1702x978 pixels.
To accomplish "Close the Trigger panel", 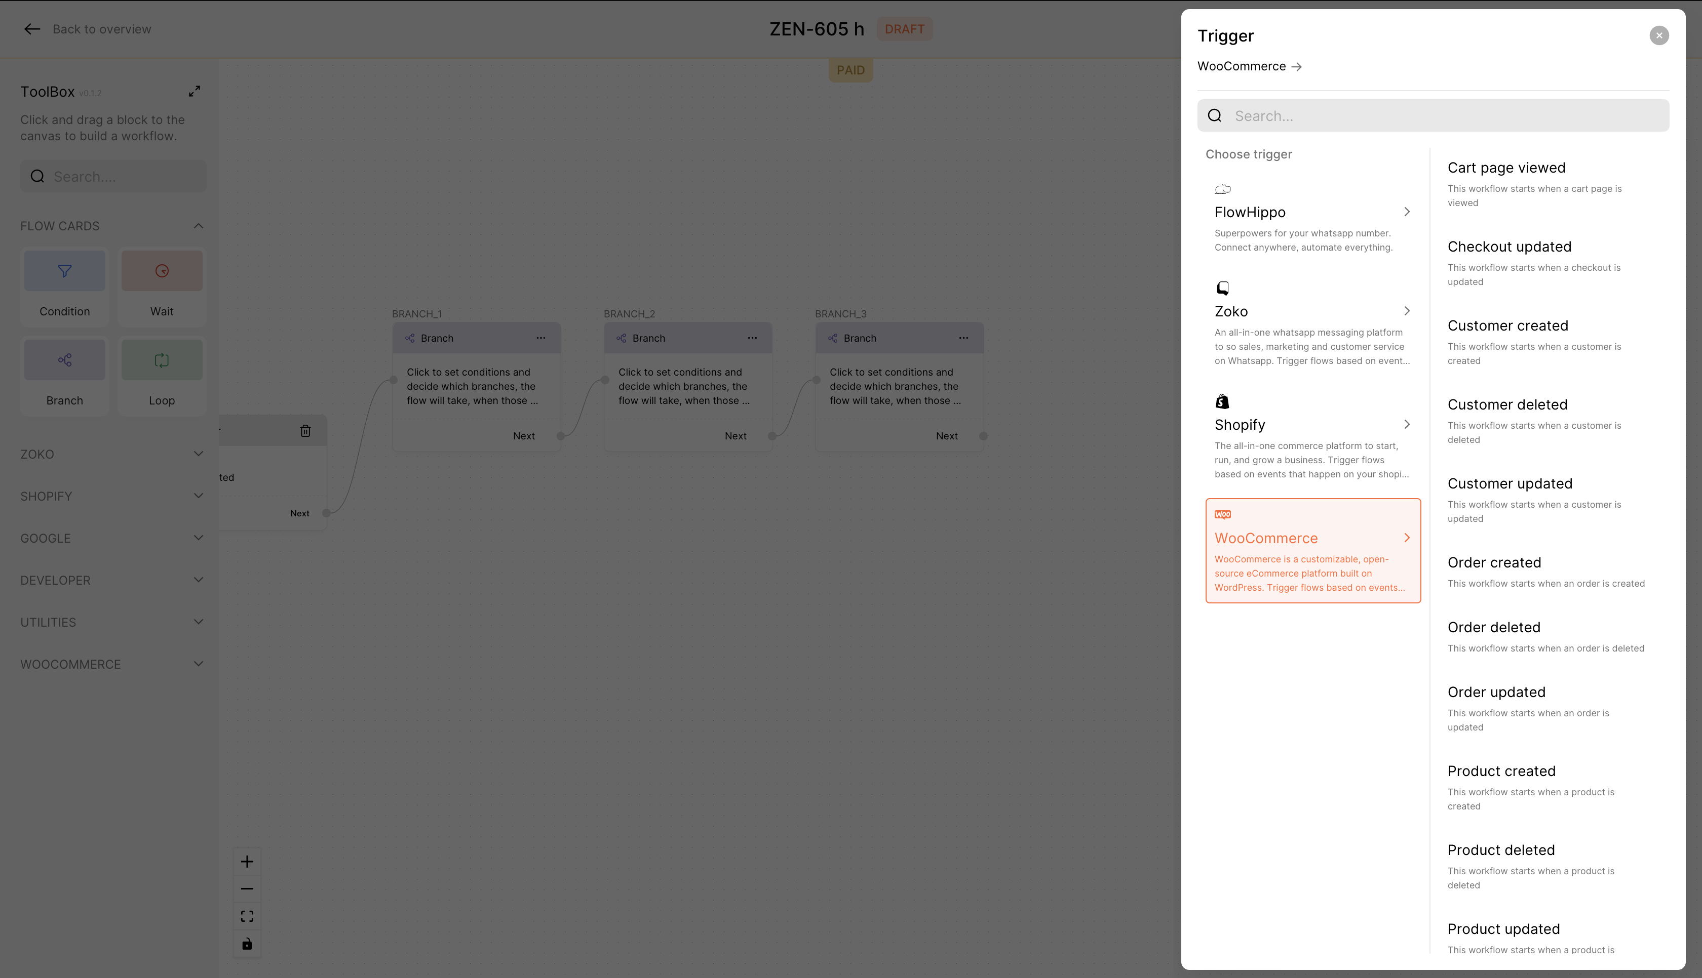I will coord(1659,35).
